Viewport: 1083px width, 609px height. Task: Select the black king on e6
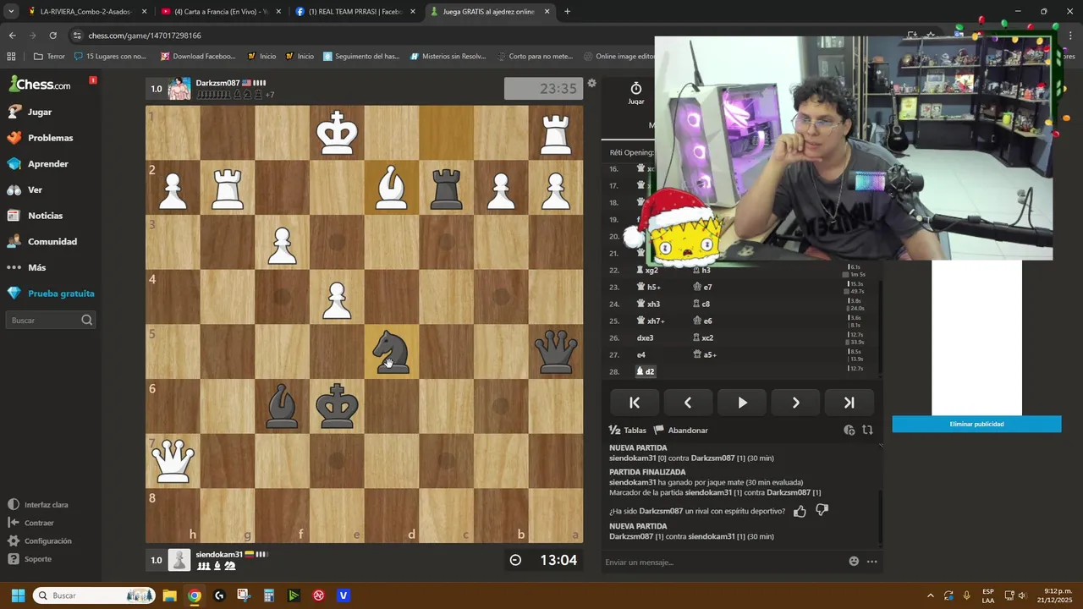tap(337, 406)
